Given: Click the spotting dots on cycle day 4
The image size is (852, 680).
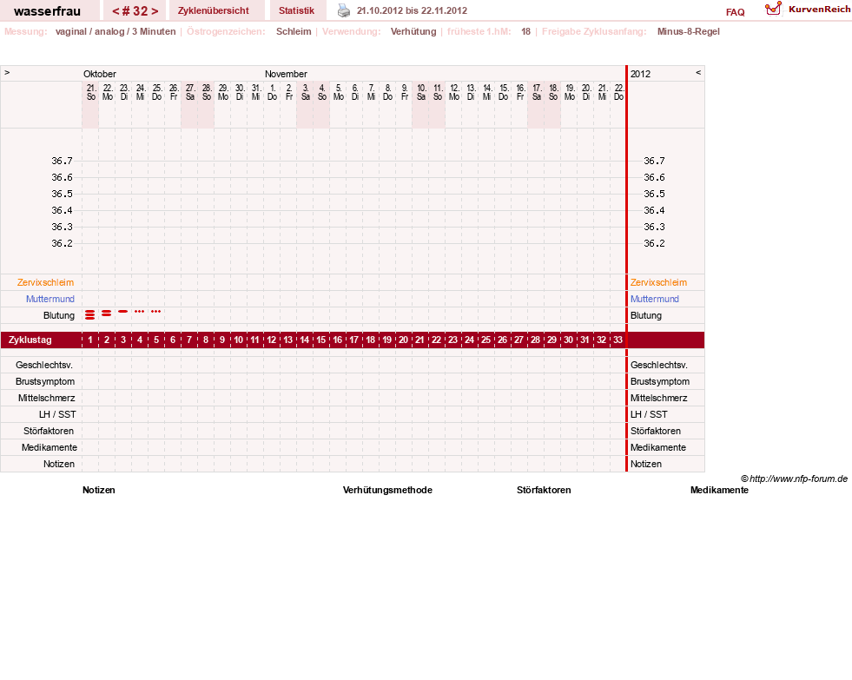Looking at the screenshot, I should 140,311.
